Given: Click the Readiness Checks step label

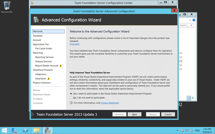Looking at the screenshot, I should [x=42, y=95].
